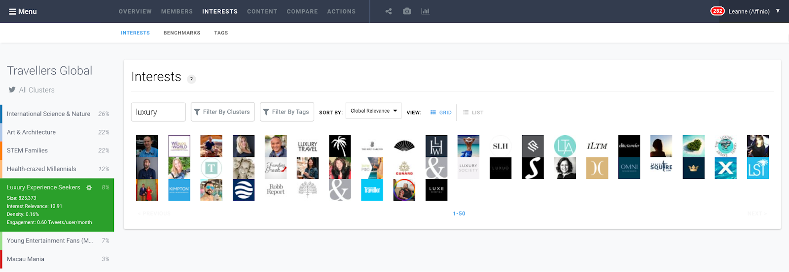The image size is (789, 272).
Task: Click the share icon in the top bar
Action: [389, 11]
